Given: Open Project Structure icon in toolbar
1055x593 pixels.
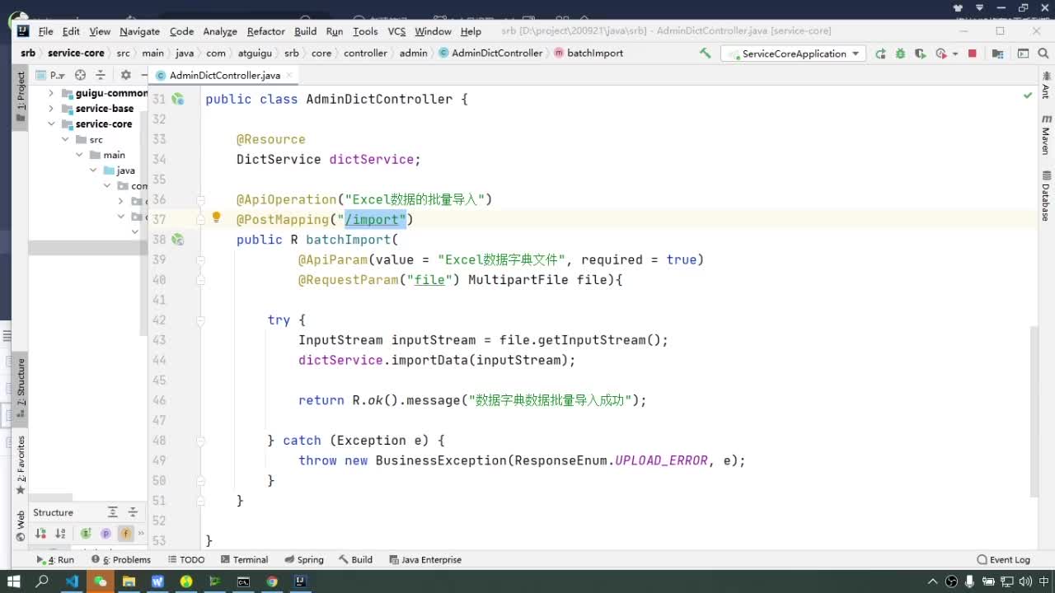Looking at the screenshot, I should tap(997, 54).
